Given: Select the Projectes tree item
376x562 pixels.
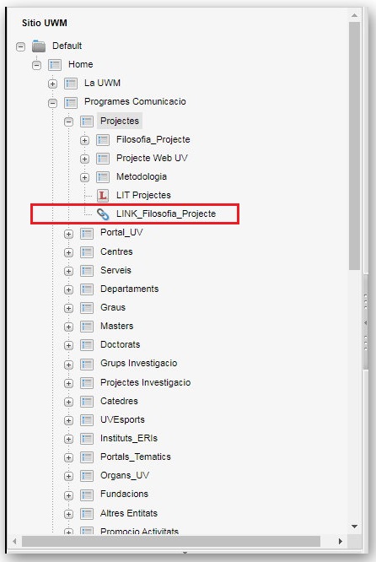Looking at the screenshot, I should pyautogui.click(x=120, y=121).
